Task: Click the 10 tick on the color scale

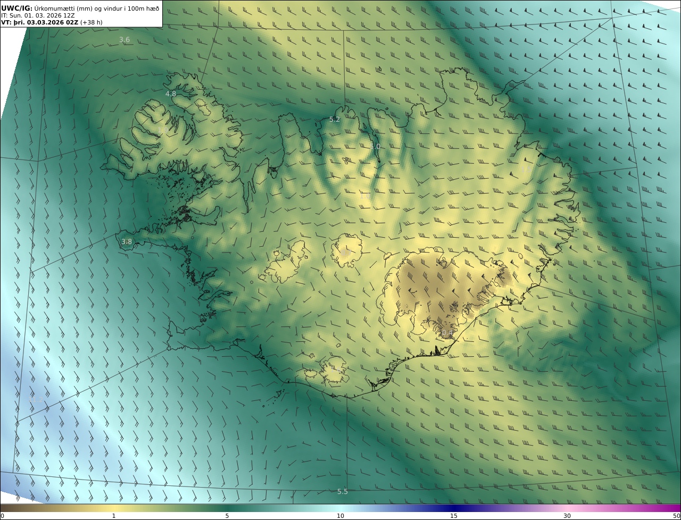Action: pyautogui.click(x=340, y=516)
